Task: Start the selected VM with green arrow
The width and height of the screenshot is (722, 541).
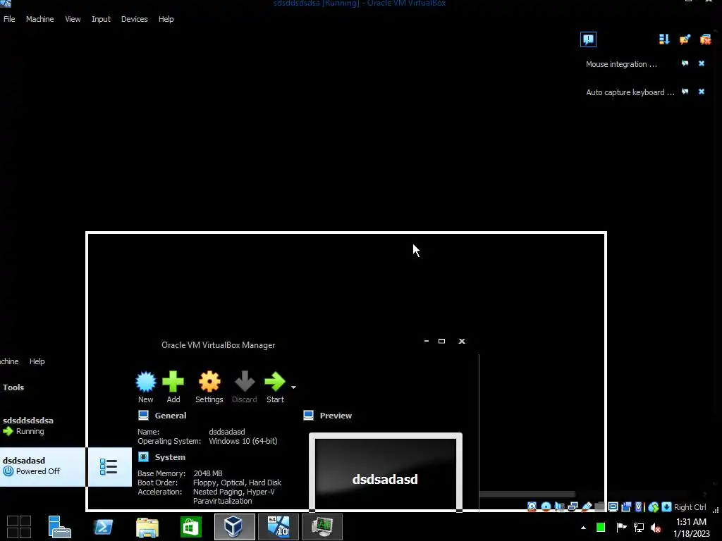Action: [275, 387]
